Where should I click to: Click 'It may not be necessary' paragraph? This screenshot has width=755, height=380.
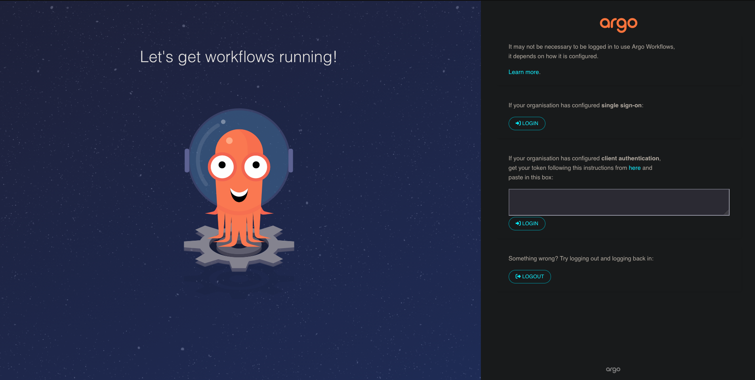tap(592, 51)
